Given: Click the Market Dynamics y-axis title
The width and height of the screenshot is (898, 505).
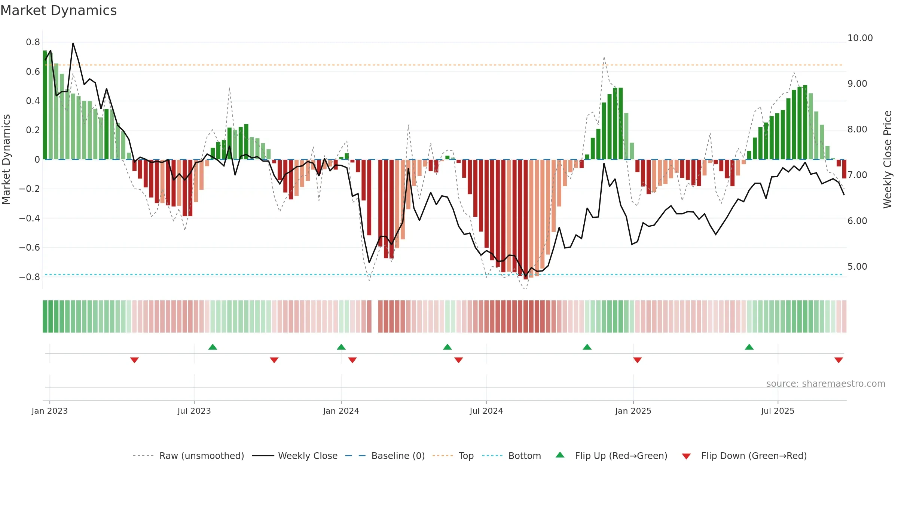Looking at the screenshot, I should (6, 159).
